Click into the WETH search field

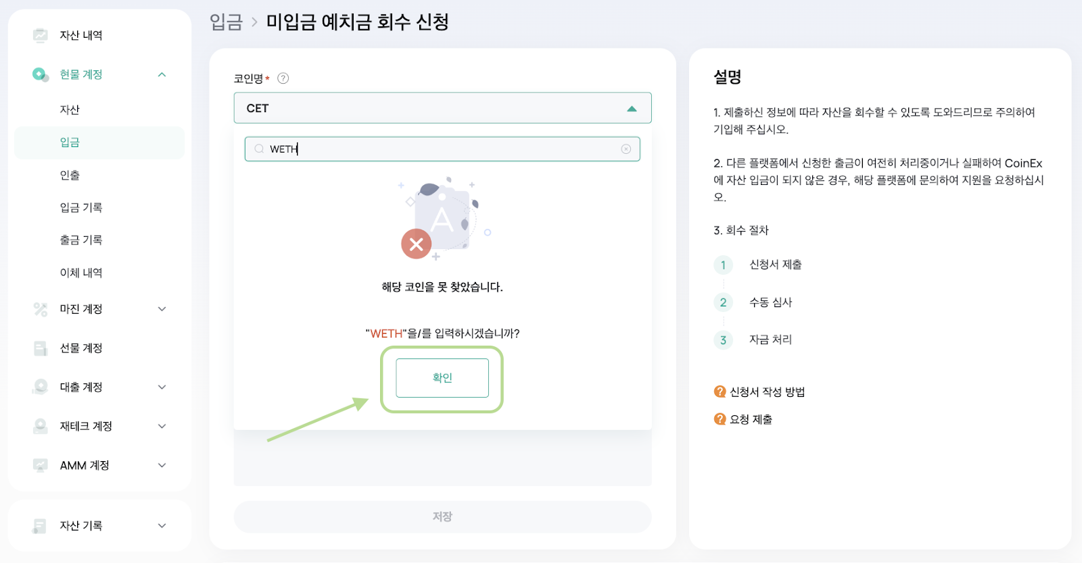(x=442, y=149)
